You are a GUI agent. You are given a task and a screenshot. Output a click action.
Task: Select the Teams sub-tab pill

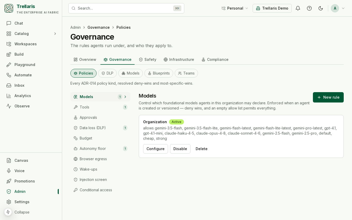[x=186, y=73]
